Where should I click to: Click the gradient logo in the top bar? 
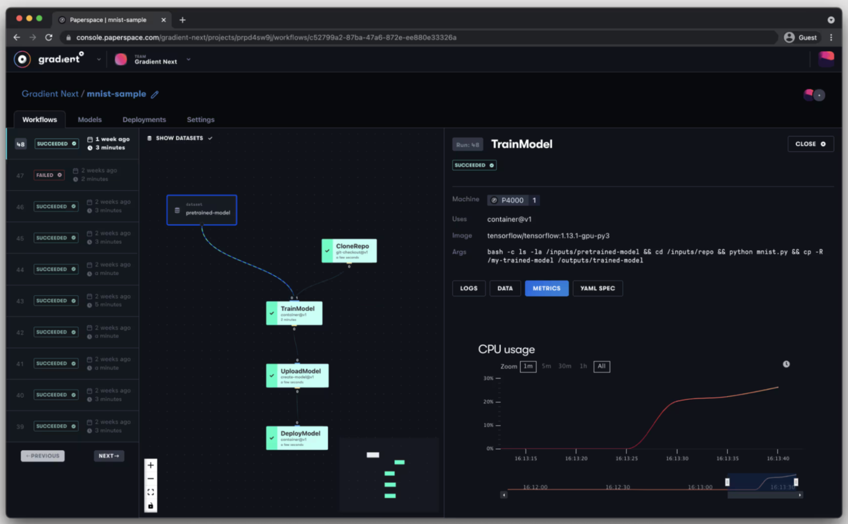coord(22,59)
